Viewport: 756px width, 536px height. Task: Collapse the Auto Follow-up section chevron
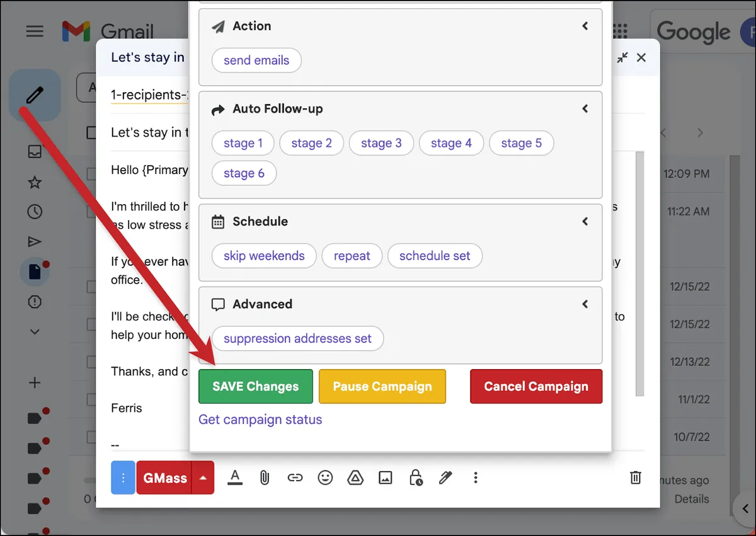pyautogui.click(x=585, y=108)
